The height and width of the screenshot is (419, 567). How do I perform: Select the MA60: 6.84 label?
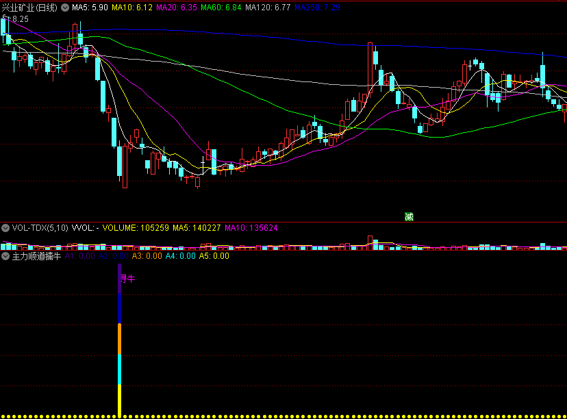point(221,8)
